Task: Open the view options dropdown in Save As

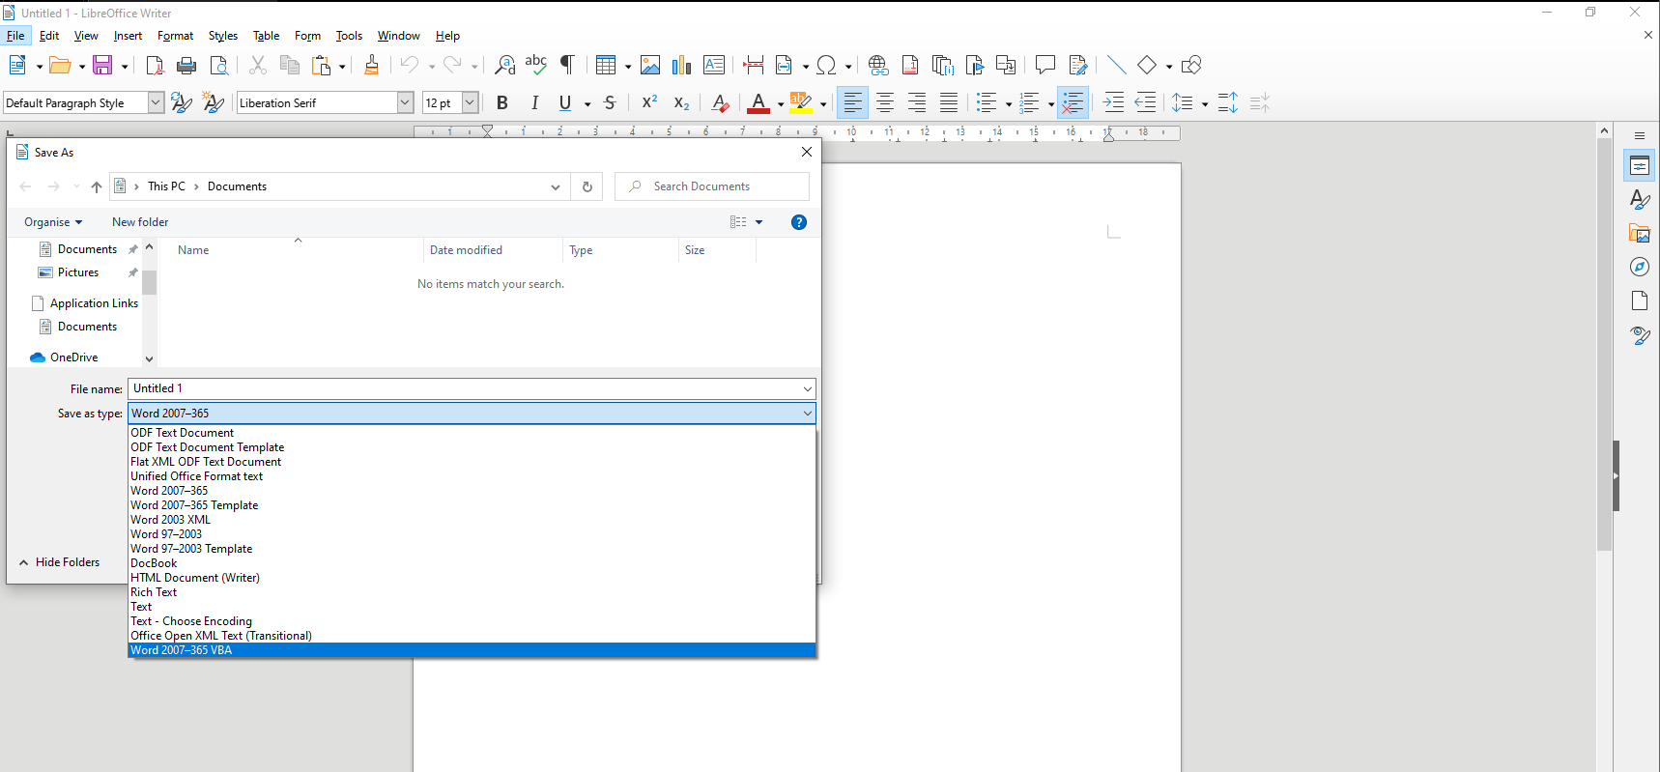Action: pos(759,222)
